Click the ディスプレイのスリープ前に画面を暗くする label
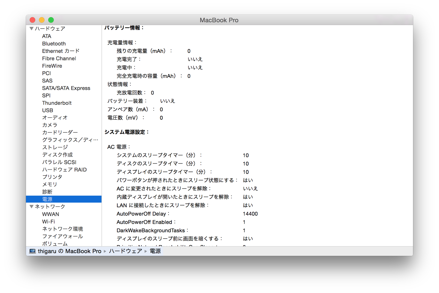Viewport: 439px width, 293px height. pyautogui.click(x=170, y=239)
